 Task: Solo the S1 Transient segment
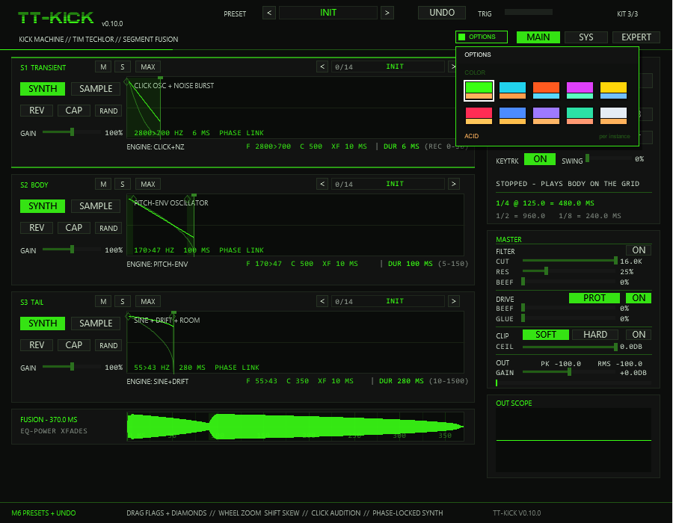coord(123,67)
